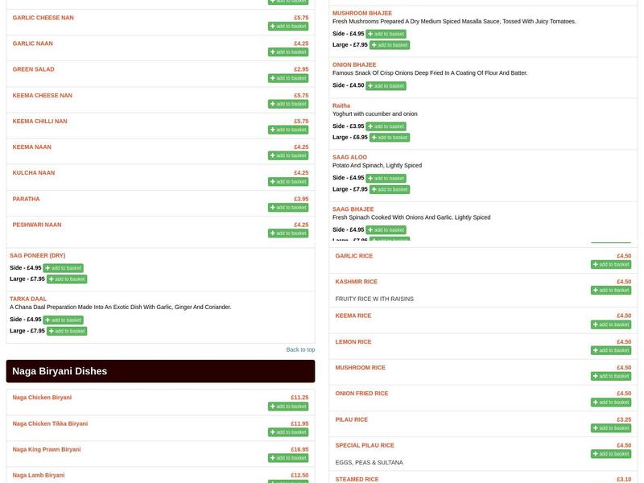Add Kashmir Rice to basket

coord(610,290)
